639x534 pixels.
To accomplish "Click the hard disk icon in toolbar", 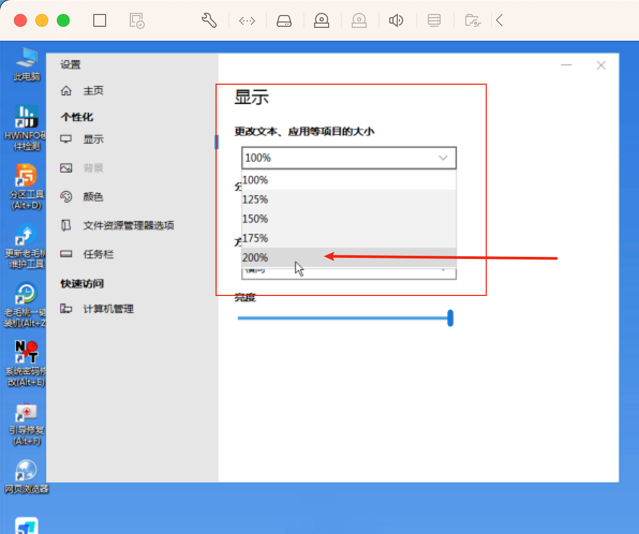I will tap(284, 20).
